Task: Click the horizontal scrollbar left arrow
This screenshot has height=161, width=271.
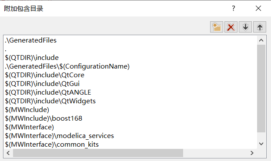Action: tap(8, 153)
